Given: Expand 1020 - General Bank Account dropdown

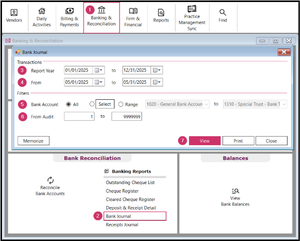Looking at the screenshot, I should [x=206, y=104].
